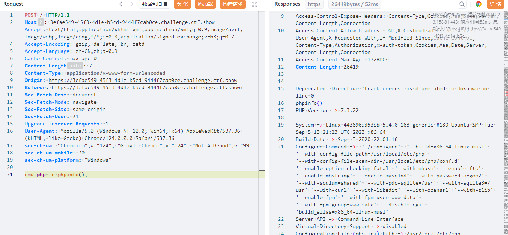Click the badge 2 next to Host header
Viewport: 508px width, 235px height.
tap(41, 22)
